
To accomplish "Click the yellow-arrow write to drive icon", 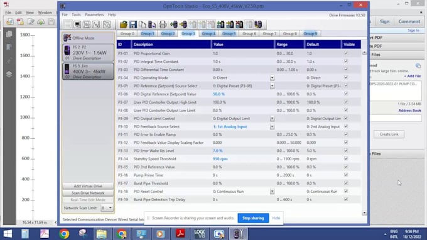I will [183, 25].
